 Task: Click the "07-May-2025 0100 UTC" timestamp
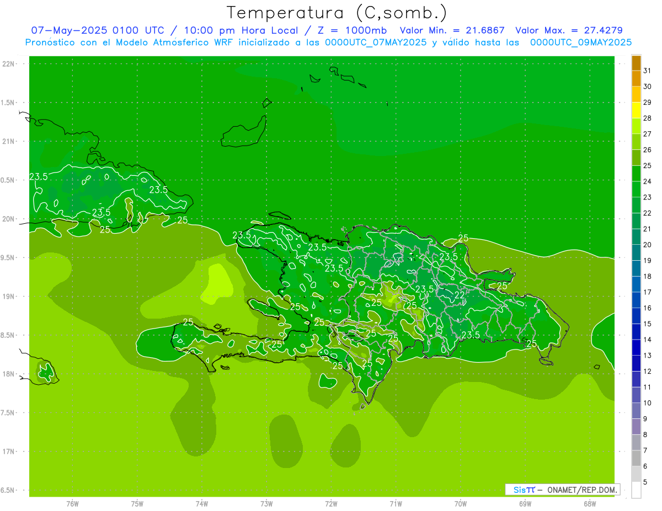pos(97,30)
